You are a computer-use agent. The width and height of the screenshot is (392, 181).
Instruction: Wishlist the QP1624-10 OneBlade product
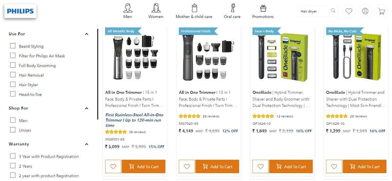260,167
